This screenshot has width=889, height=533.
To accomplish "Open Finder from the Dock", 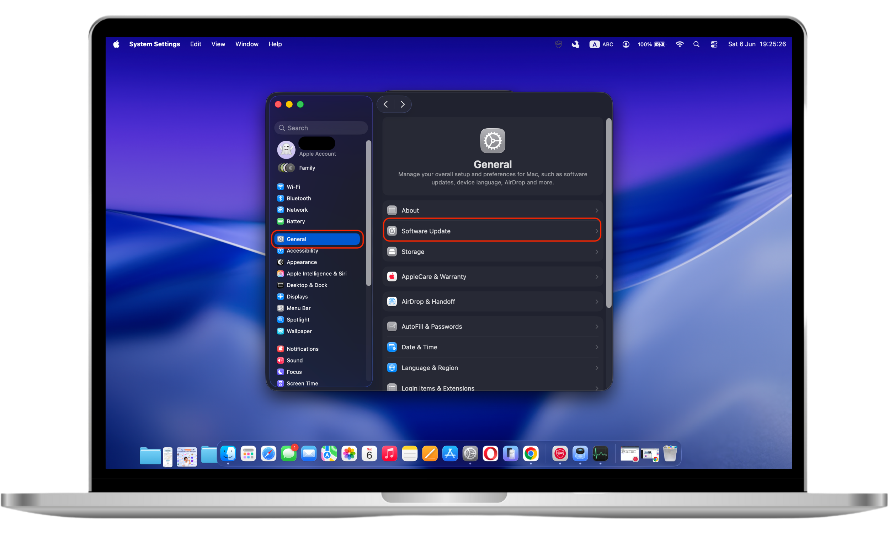I will tap(228, 454).
